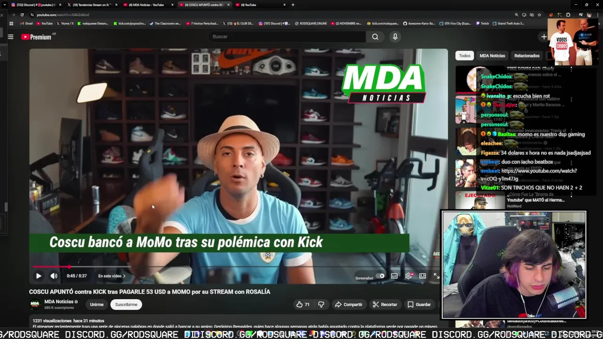Bookmark this page with star icon

pos(539,15)
